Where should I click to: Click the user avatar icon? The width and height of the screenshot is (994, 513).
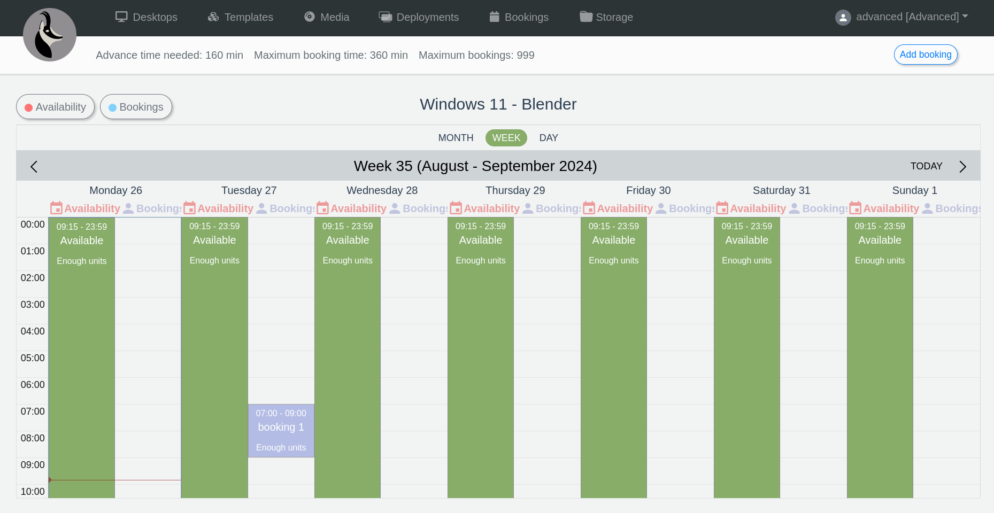843,18
